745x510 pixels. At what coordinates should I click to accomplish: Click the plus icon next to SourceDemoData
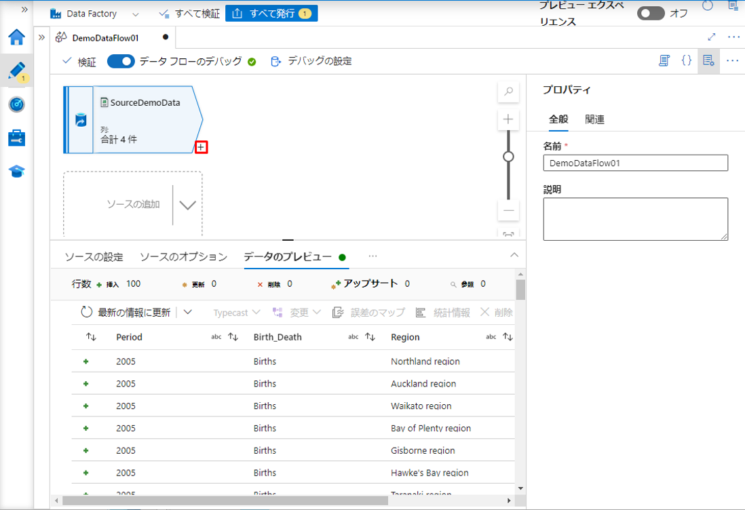[x=201, y=147]
